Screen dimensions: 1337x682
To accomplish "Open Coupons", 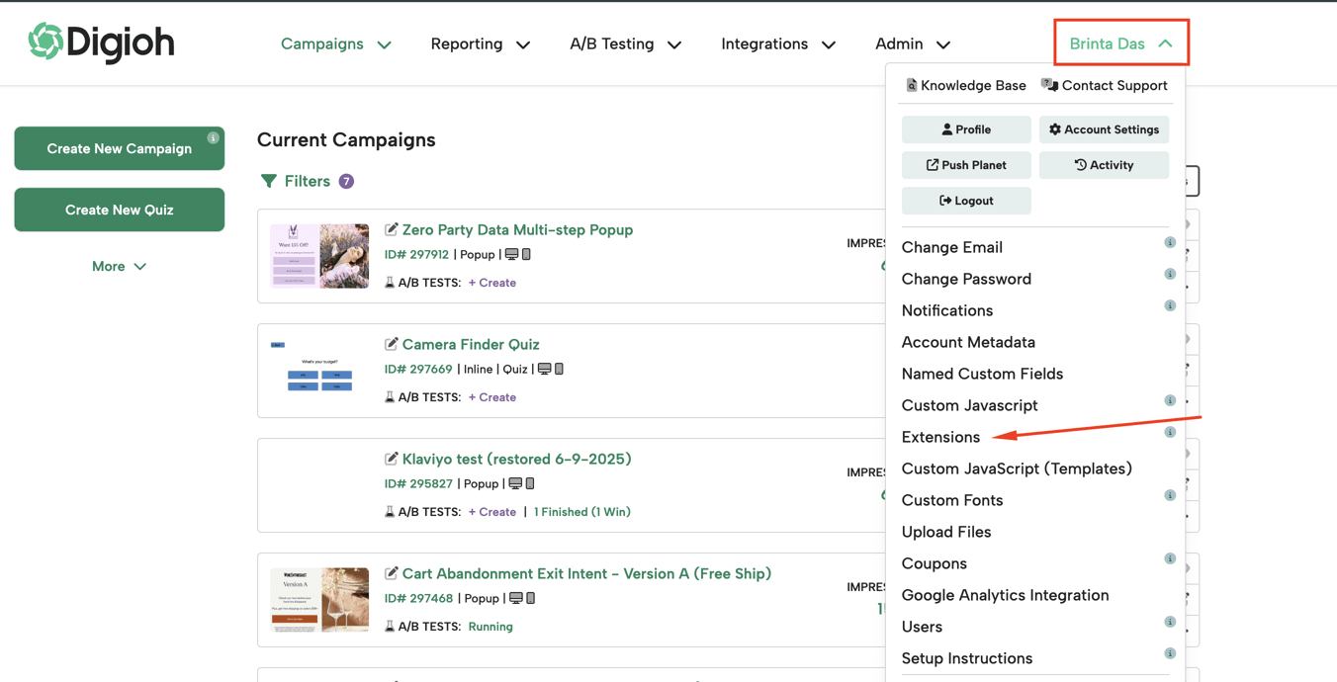I will point(935,563).
